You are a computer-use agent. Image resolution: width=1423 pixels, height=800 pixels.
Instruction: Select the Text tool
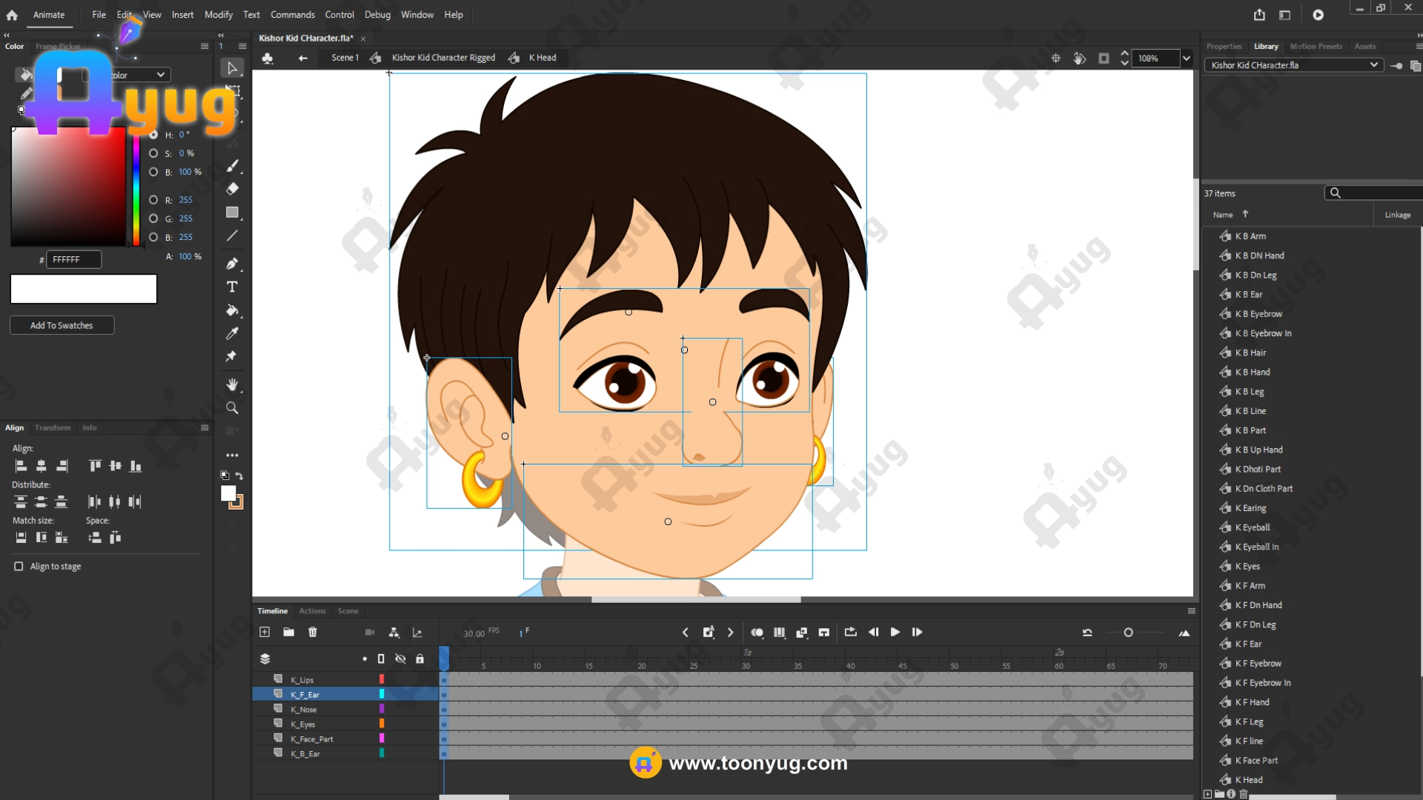pos(232,287)
